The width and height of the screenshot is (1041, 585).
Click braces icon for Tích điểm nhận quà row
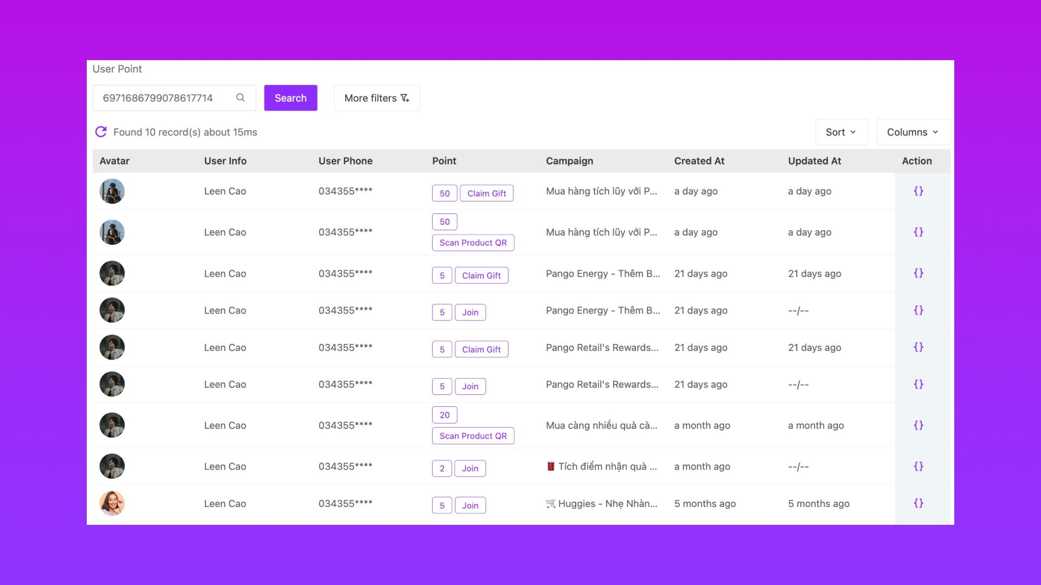(918, 466)
